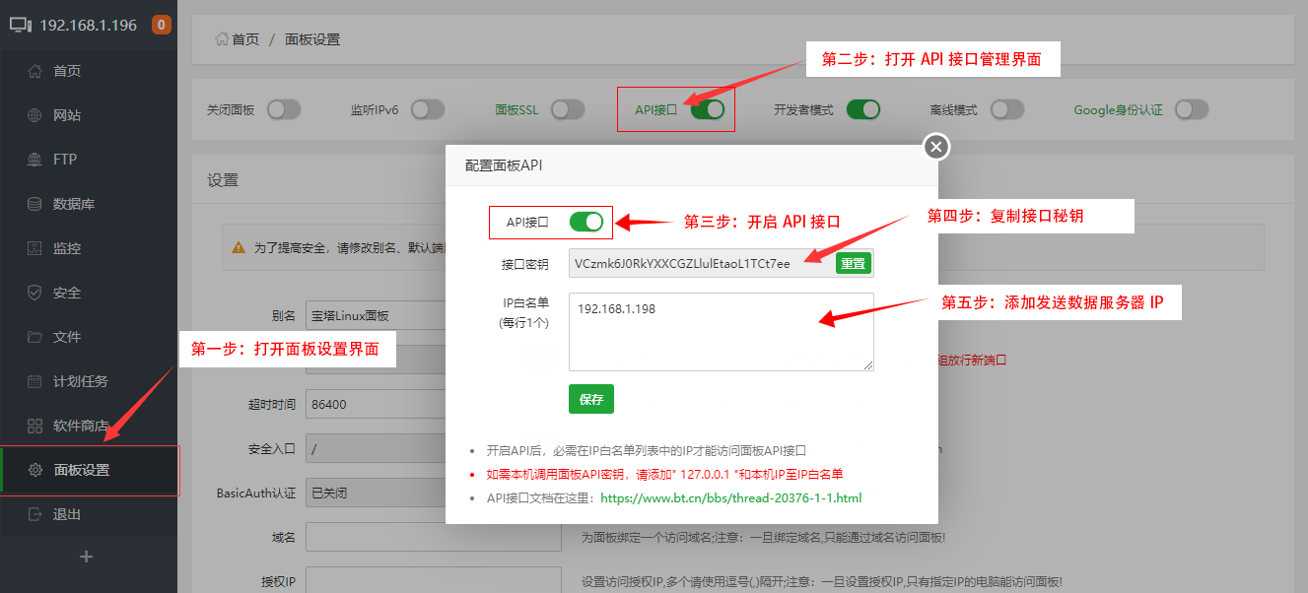Click the calendar icon for 计划任务
Viewport: 1308px width, 593px height.
tap(34, 381)
